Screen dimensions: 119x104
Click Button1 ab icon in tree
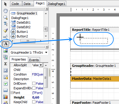click(x=13, y=32)
